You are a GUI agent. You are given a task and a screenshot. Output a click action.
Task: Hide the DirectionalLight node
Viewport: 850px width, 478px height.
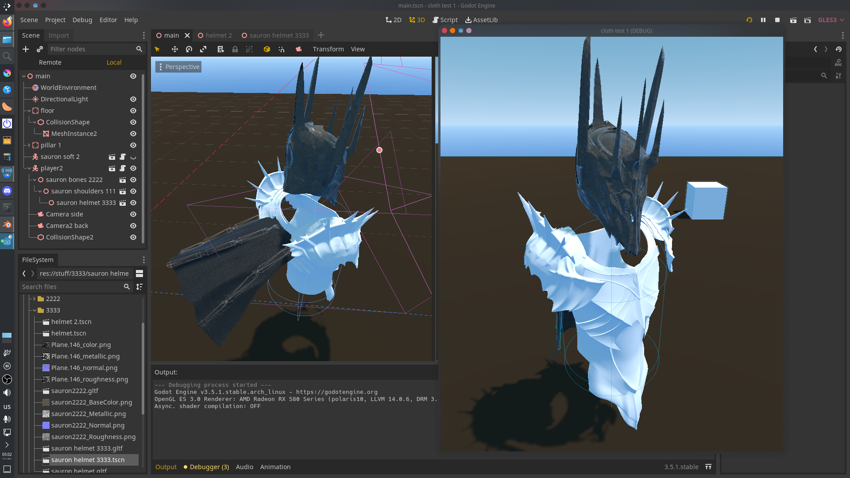point(133,99)
